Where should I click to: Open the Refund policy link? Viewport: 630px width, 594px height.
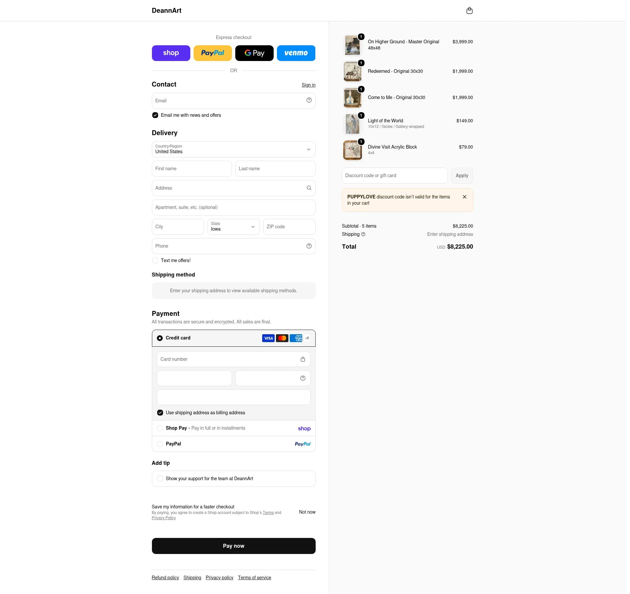pyautogui.click(x=165, y=578)
